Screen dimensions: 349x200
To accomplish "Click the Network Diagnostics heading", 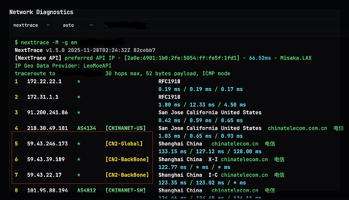I will pyautogui.click(x=41, y=12).
